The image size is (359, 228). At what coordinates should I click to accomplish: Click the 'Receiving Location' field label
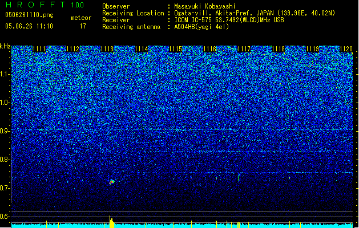pyautogui.click(x=133, y=13)
